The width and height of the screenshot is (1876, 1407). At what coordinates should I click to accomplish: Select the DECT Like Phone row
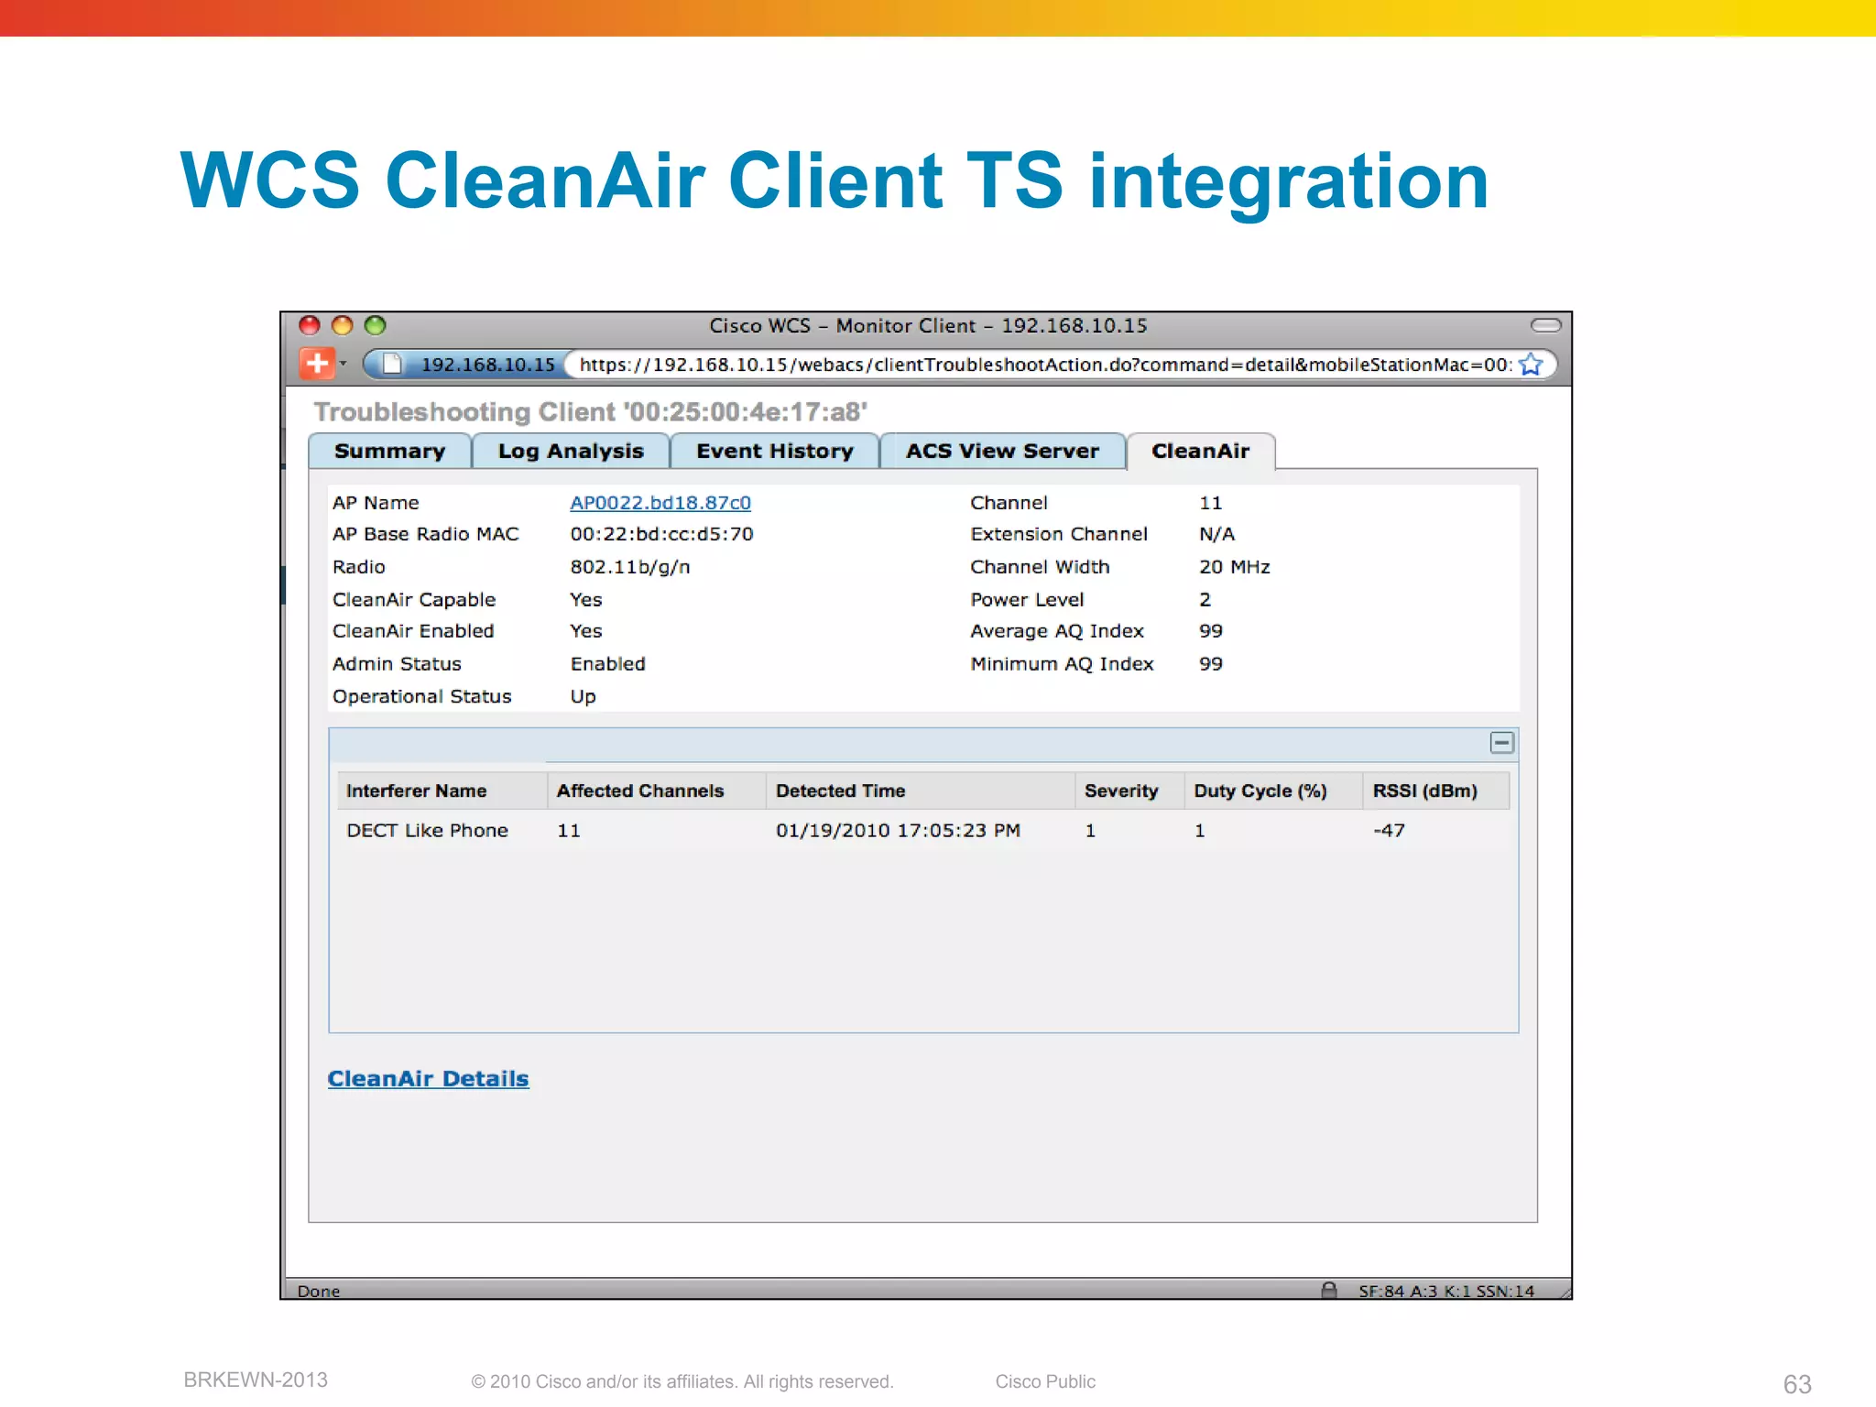coord(923,830)
